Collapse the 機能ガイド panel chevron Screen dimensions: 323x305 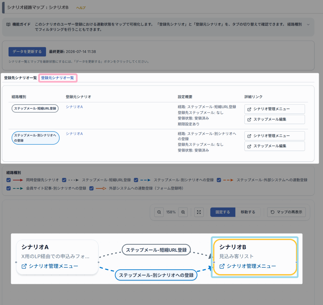point(308,25)
